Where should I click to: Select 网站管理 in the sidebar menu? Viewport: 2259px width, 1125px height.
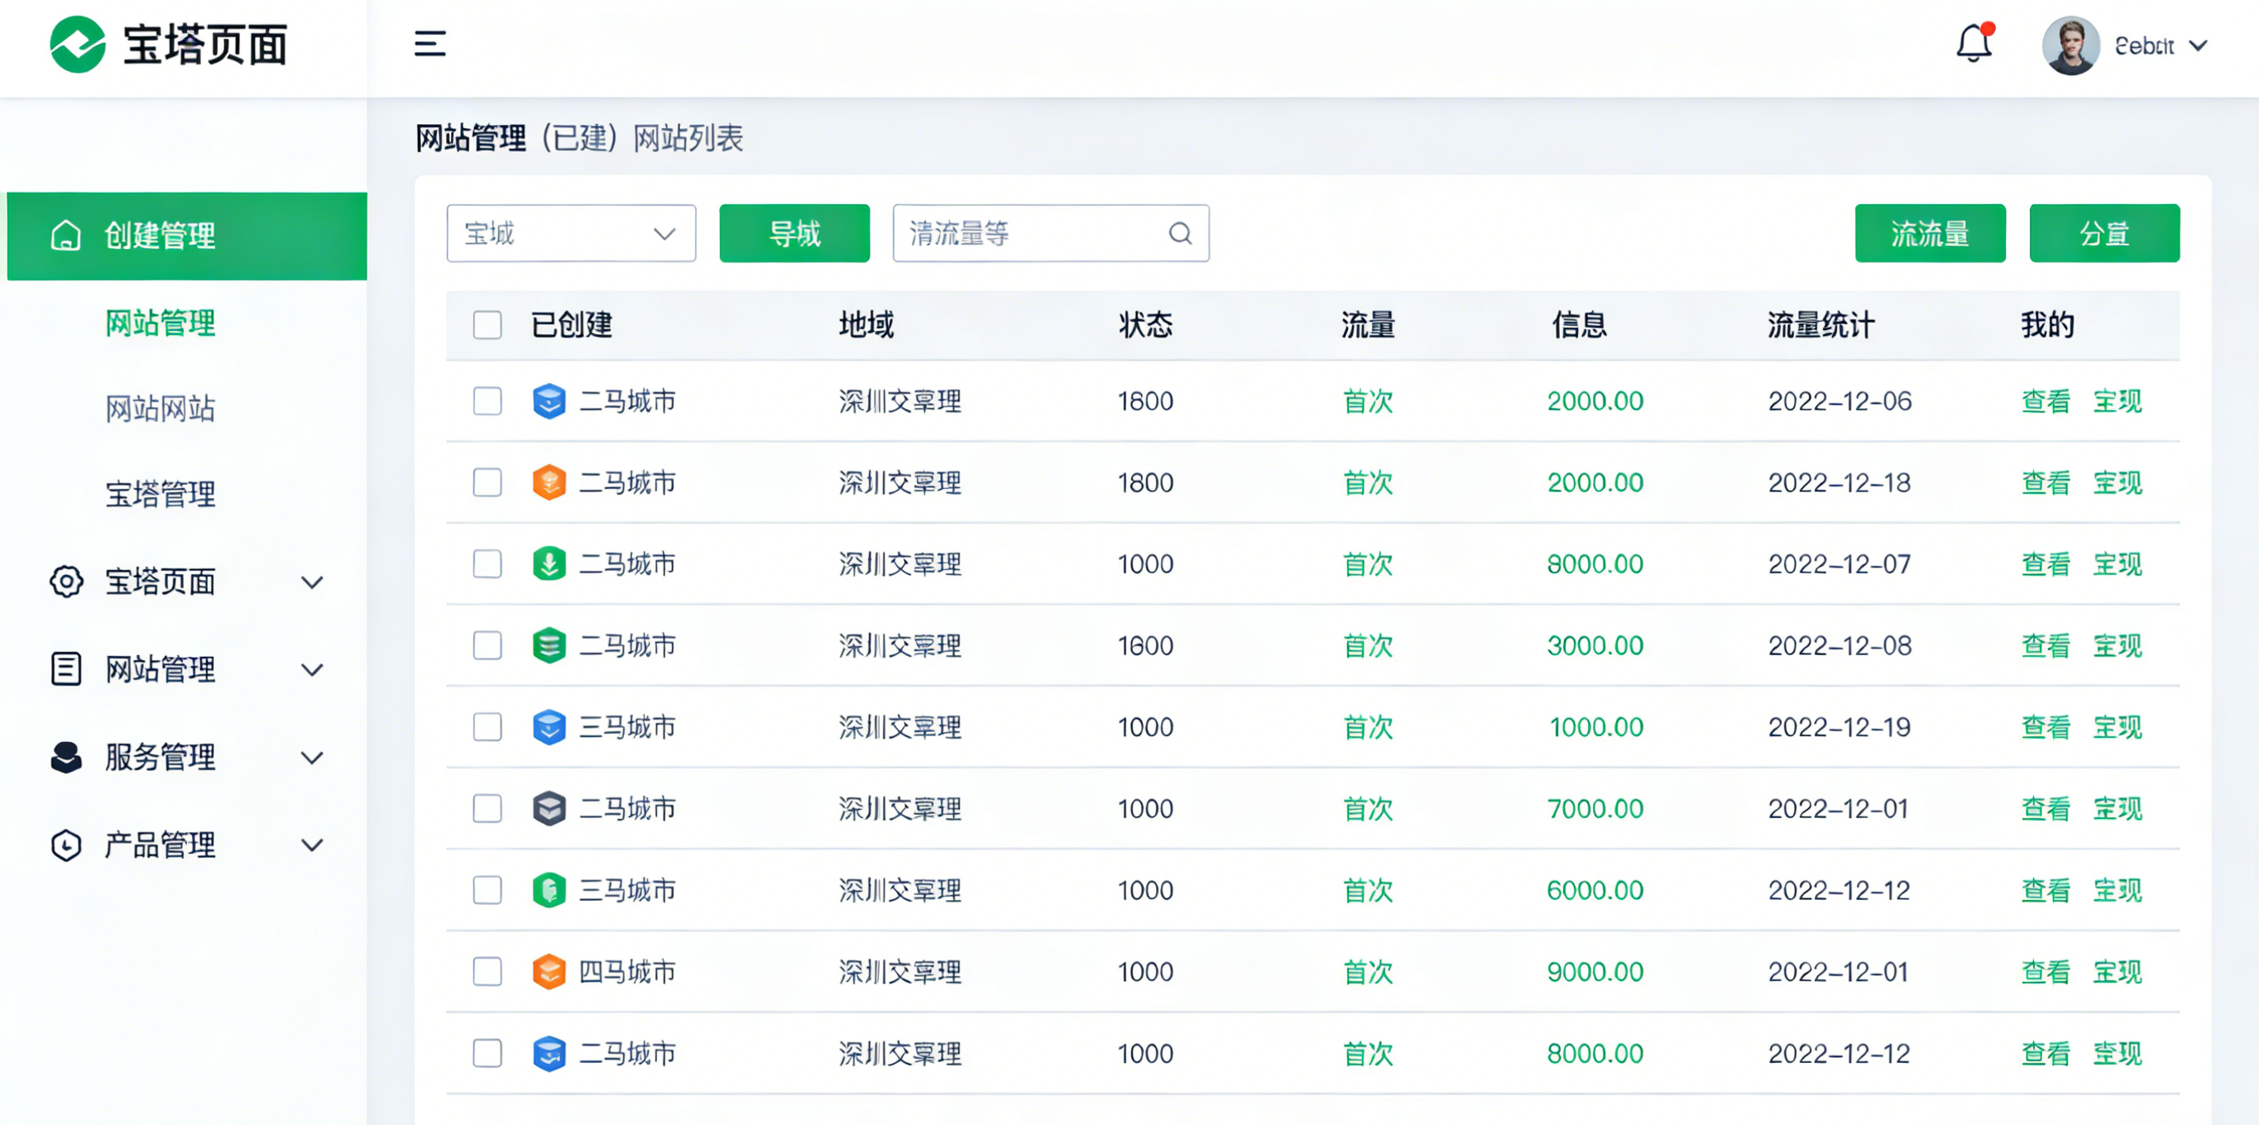coord(161,323)
